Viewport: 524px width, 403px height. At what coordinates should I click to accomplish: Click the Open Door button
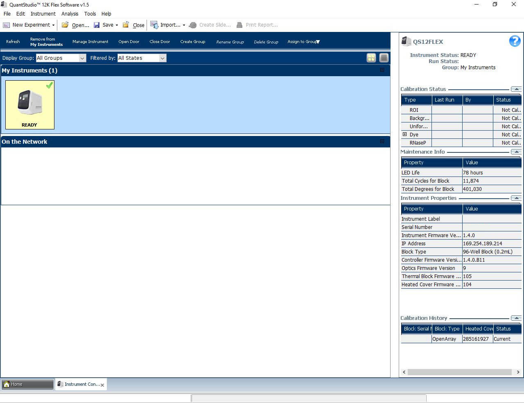129,42
